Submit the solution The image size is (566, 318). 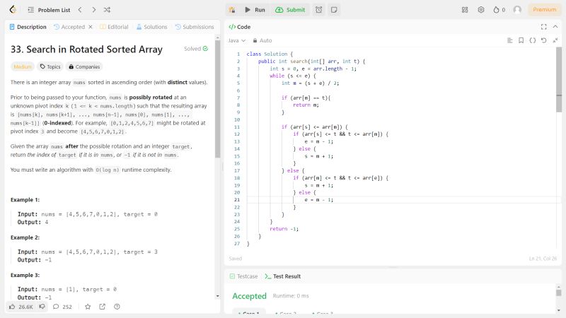point(290,10)
